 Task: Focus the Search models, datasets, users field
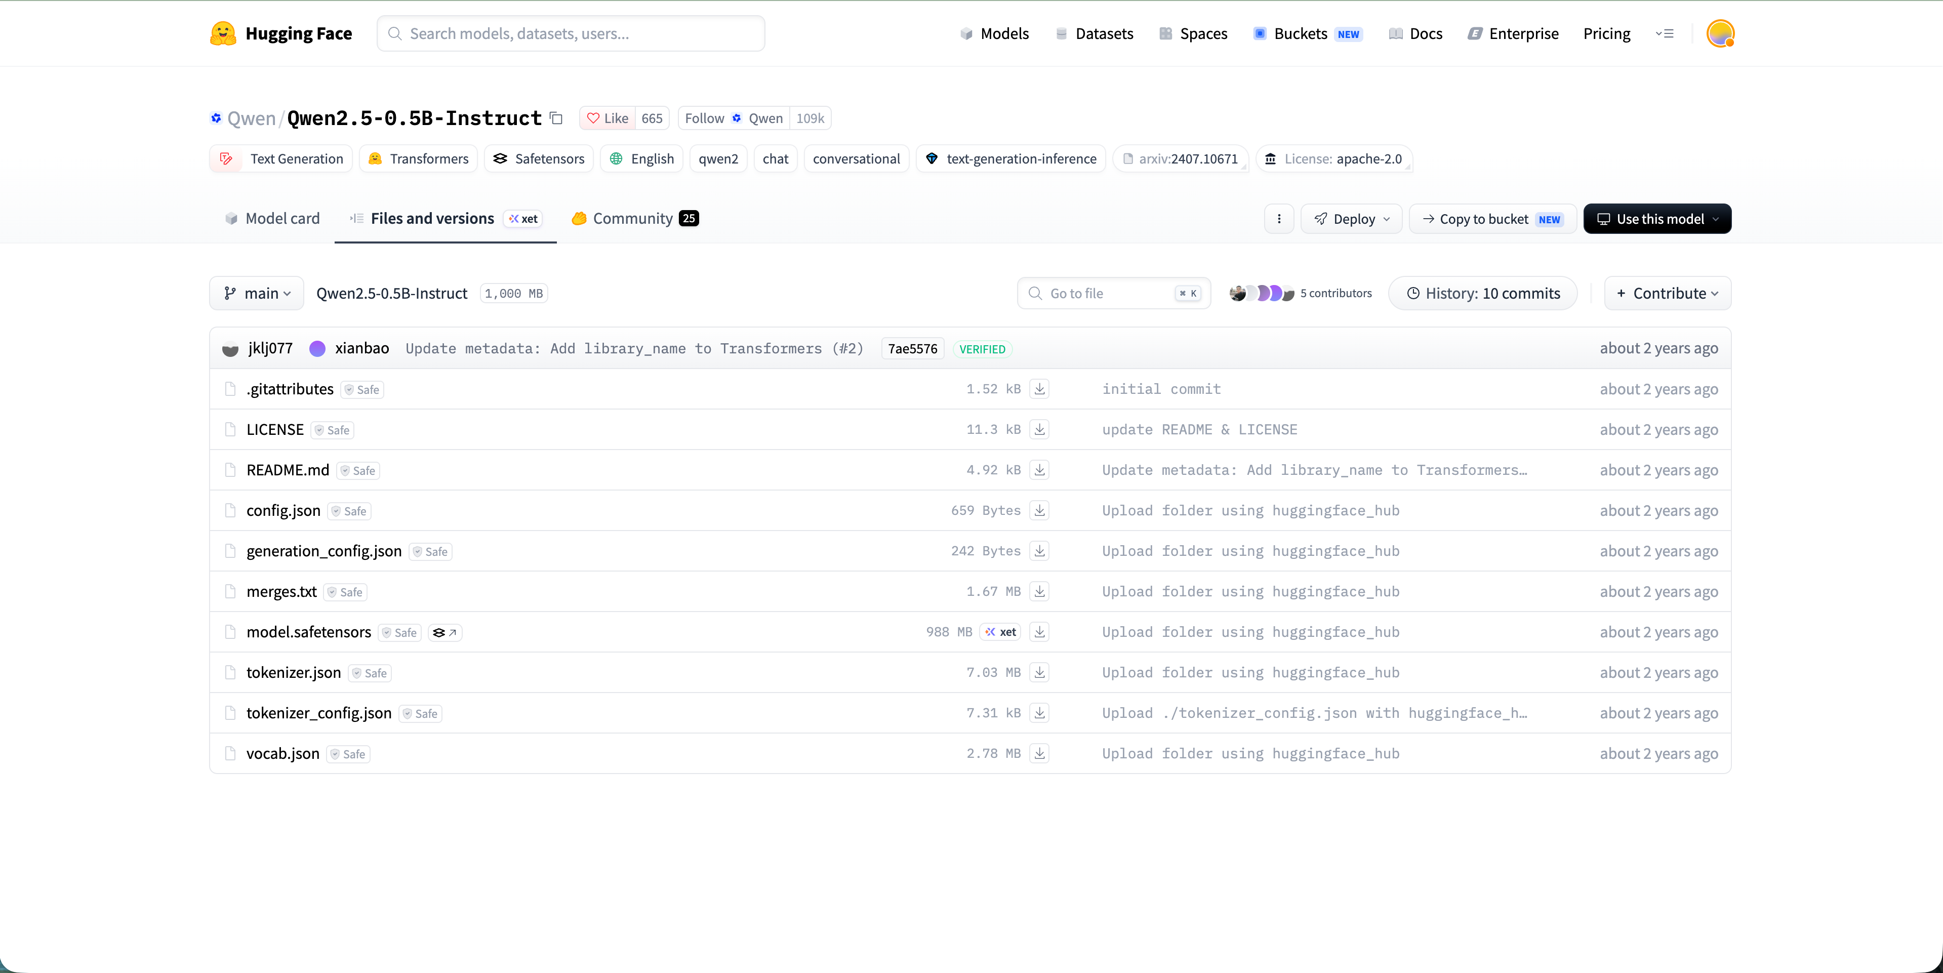[x=570, y=33]
